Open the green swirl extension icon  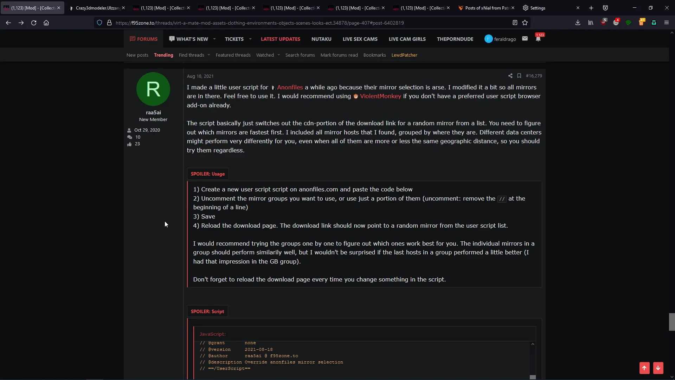[x=629, y=23]
